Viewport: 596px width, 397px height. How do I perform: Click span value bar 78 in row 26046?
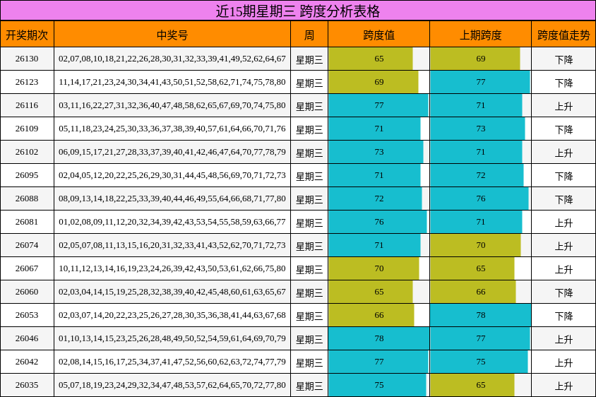click(379, 338)
